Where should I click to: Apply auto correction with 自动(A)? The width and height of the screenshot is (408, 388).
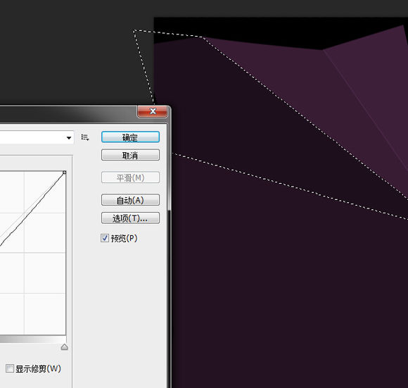pyautogui.click(x=130, y=200)
